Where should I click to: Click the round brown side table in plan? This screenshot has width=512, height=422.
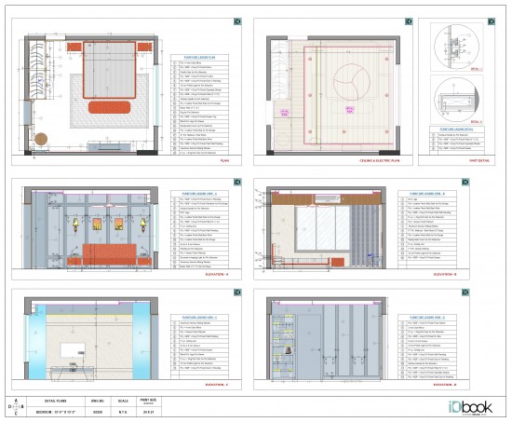(41, 139)
